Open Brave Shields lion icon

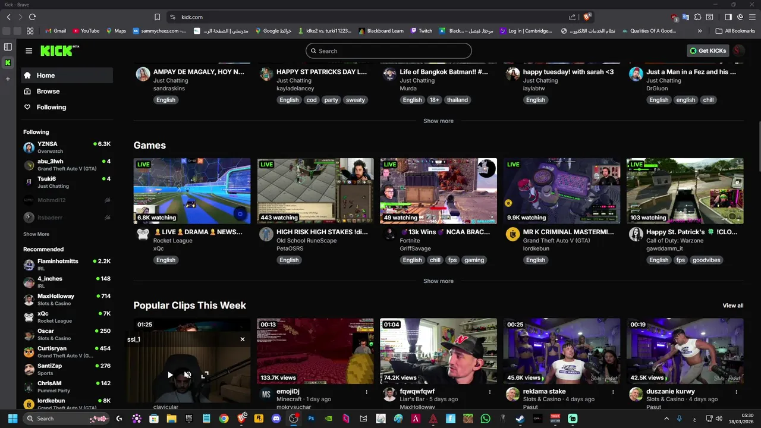coord(587,17)
